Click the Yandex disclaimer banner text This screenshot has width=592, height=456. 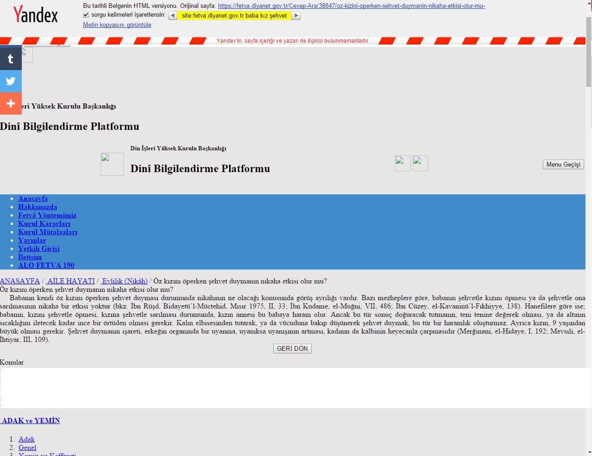(x=292, y=41)
